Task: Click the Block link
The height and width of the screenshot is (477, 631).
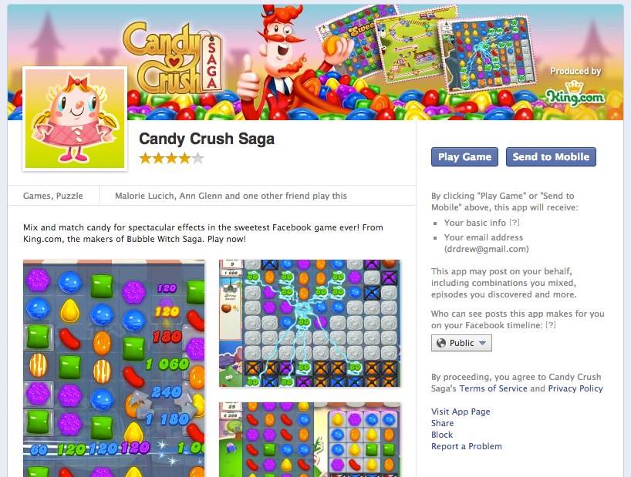Action: (x=442, y=435)
